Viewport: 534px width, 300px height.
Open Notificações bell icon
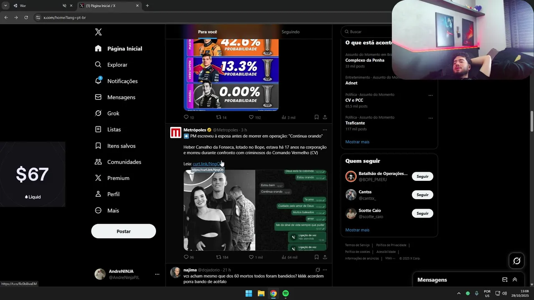click(98, 81)
